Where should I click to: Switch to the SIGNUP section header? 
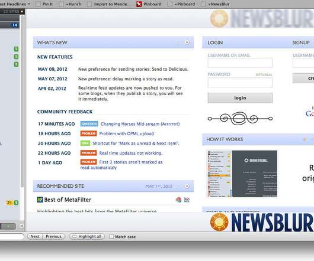pyautogui.click(x=301, y=43)
